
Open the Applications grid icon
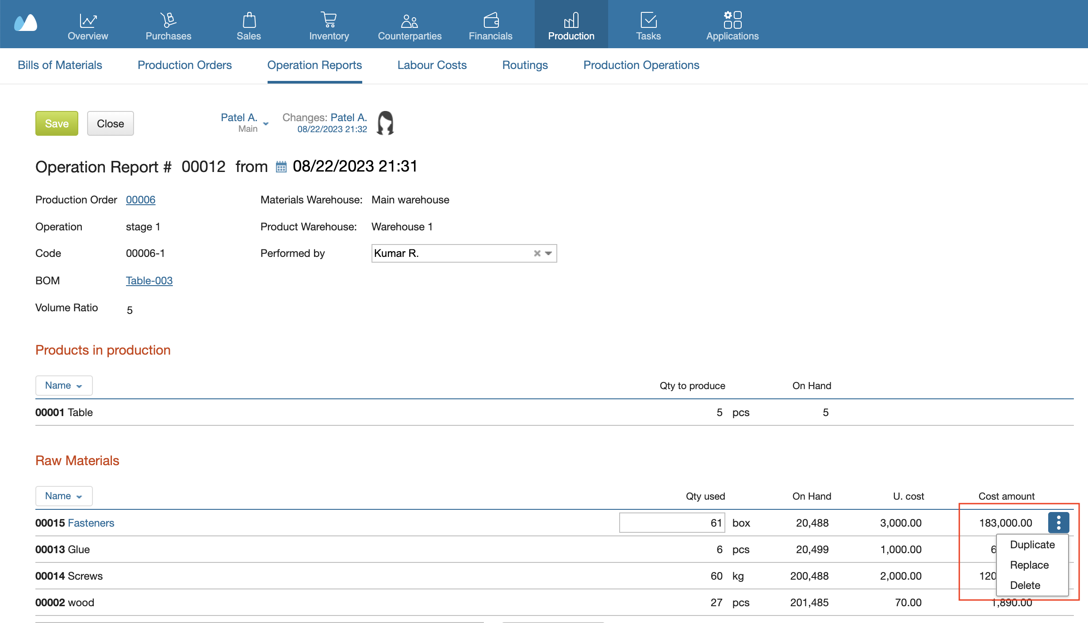point(732,20)
